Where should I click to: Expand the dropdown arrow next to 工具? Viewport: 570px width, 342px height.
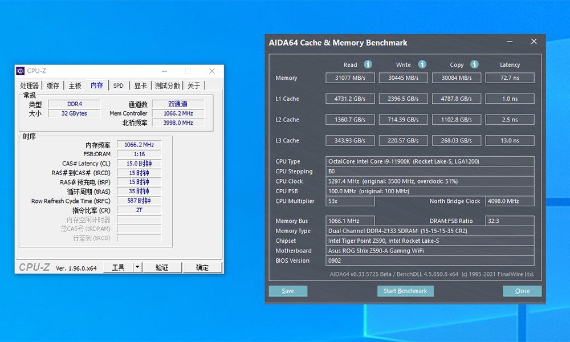point(137,267)
